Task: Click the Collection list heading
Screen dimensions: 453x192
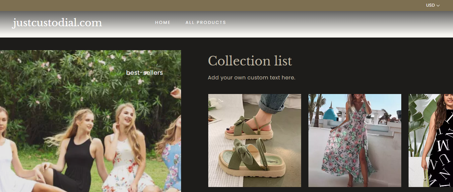Action: tap(250, 61)
